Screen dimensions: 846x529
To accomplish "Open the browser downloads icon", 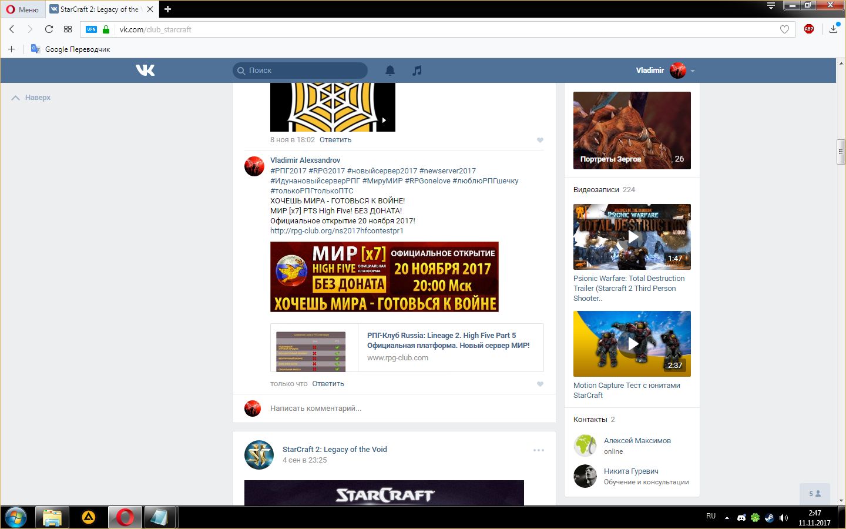I will [x=834, y=29].
